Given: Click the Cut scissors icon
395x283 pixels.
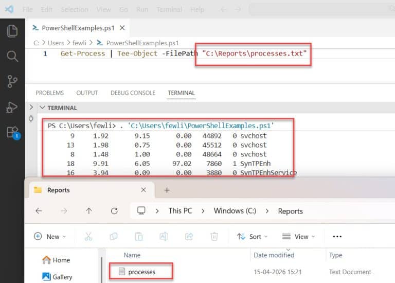Looking at the screenshot, I should click(88, 236).
